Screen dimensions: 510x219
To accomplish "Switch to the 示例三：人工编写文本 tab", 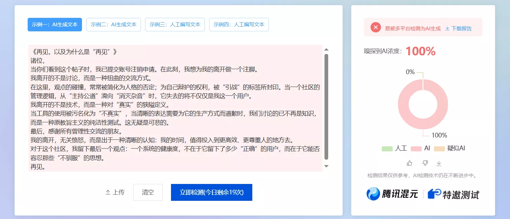I will [175, 24].
